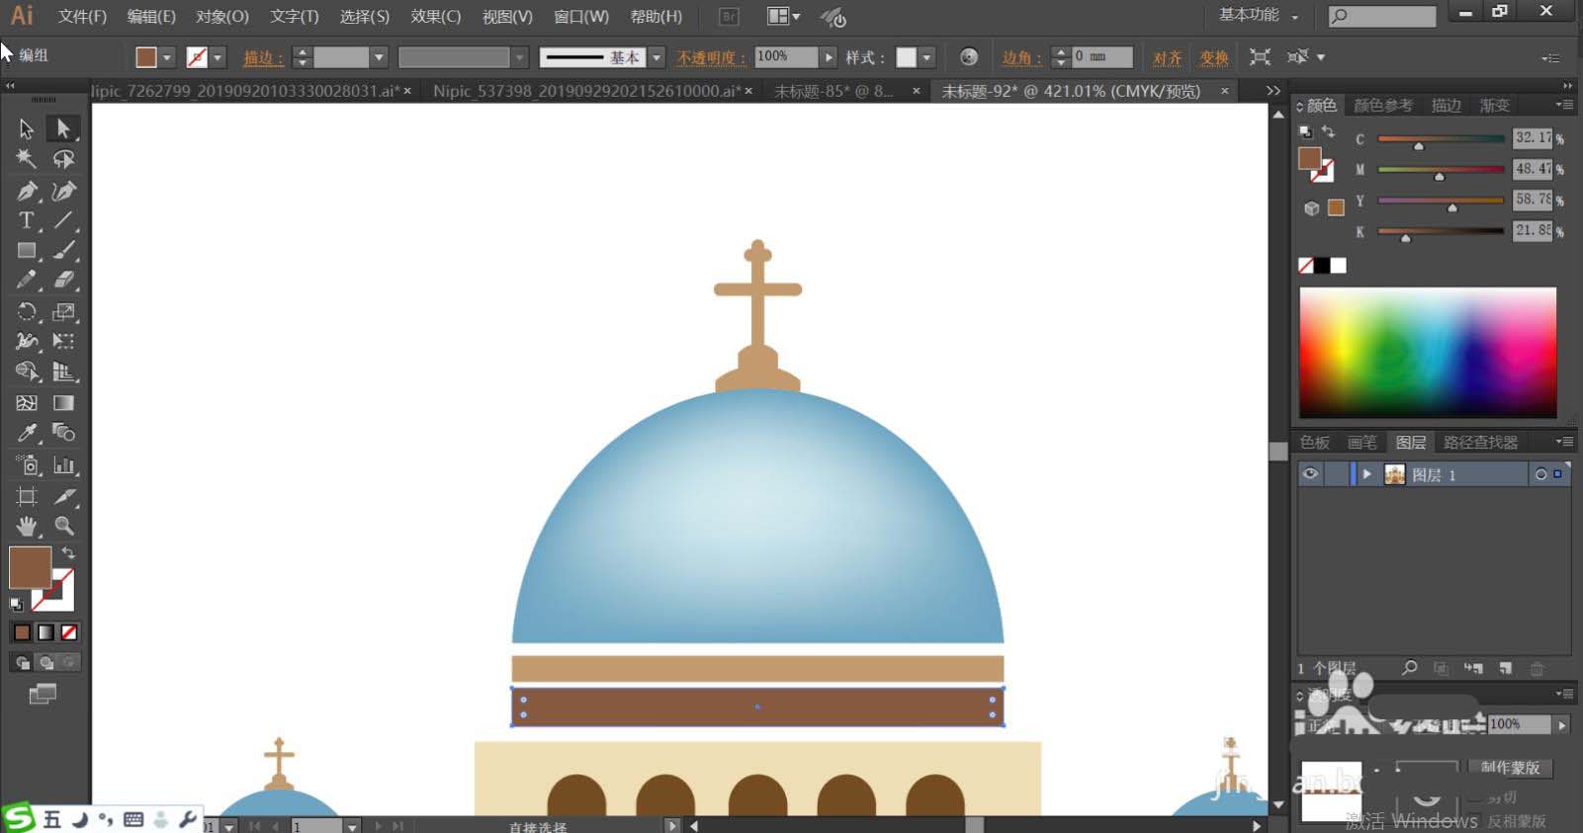Image resolution: width=1583 pixels, height=833 pixels.
Task: Switch to 渐变 panel tab
Action: [1495, 105]
